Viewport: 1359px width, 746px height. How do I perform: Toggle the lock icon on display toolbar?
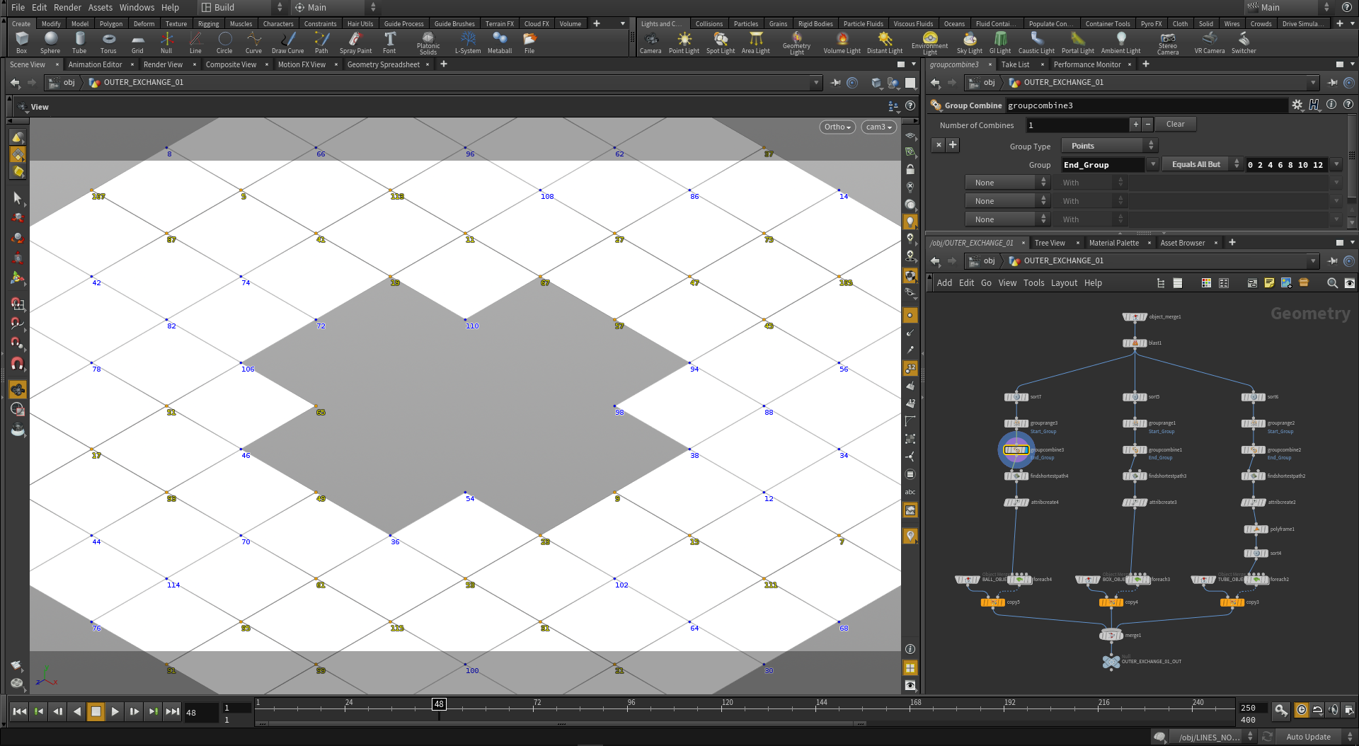tap(910, 169)
